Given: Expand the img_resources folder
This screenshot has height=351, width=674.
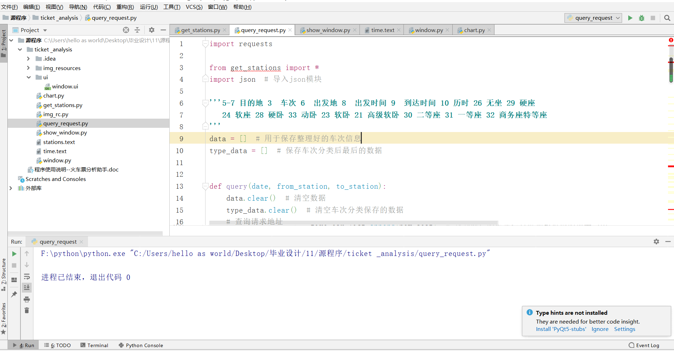Looking at the screenshot, I should [x=29, y=68].
